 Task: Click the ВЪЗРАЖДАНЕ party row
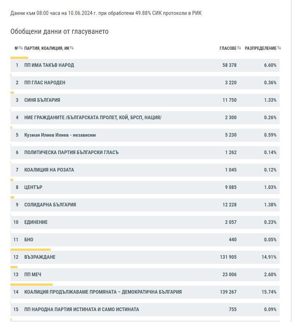(145, 257)
